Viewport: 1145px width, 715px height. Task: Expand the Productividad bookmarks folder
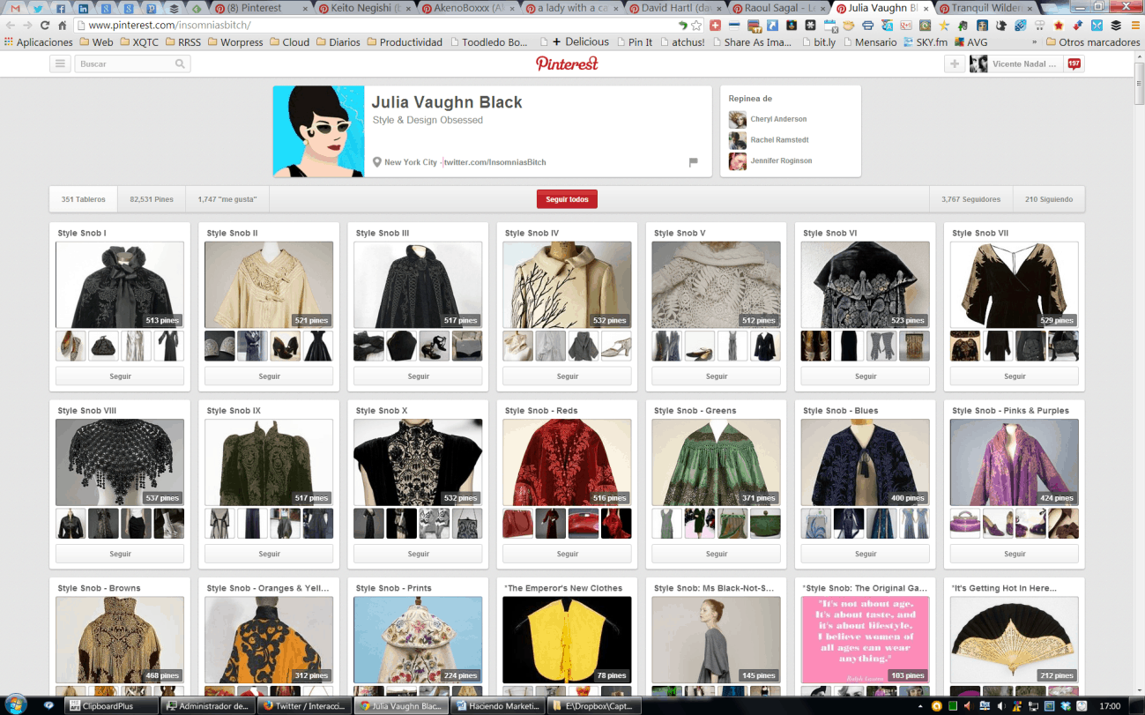pyautogui.click(x=405, y=42)
